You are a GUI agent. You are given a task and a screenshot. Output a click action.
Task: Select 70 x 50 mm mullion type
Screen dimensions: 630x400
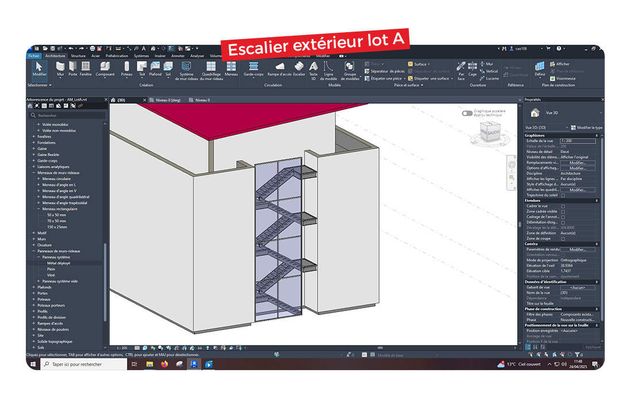(57, 221)
